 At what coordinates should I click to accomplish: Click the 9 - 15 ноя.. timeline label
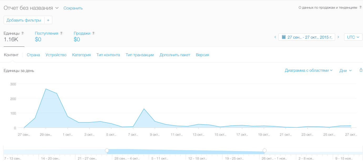tap(344, 159)
